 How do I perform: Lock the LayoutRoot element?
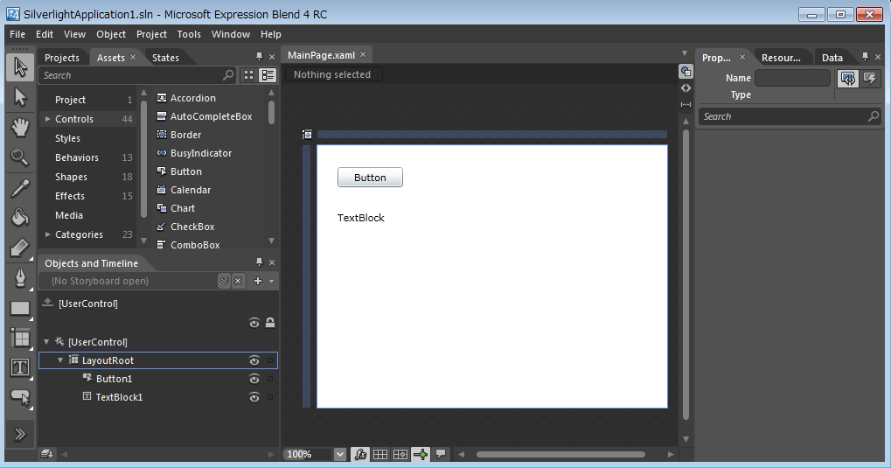[270, 360]
